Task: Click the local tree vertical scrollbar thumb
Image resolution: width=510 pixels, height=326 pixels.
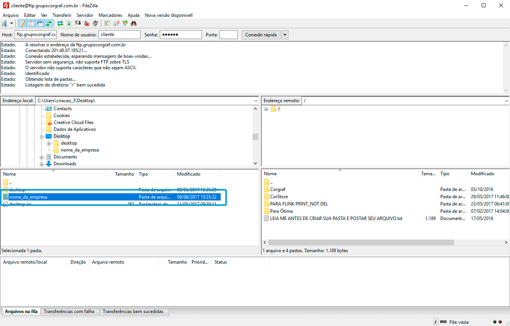Action: (x=255, y=137)
